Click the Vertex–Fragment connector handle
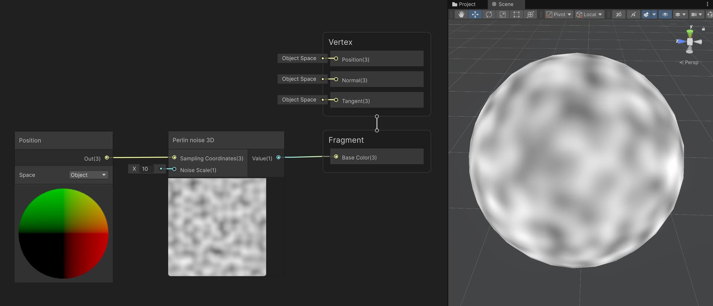The height and width of the screenshot is (306, 713). [x=377, y=123]
